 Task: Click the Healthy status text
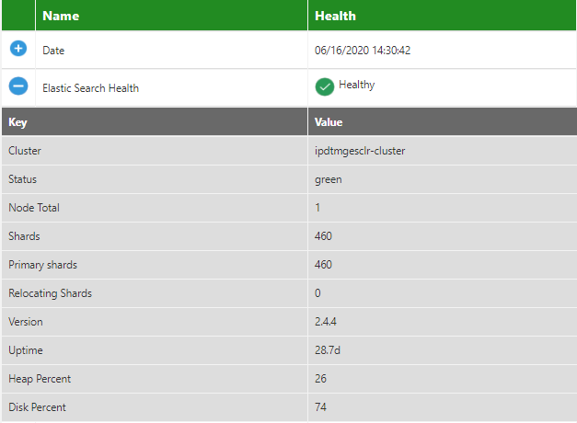point(356,85)
